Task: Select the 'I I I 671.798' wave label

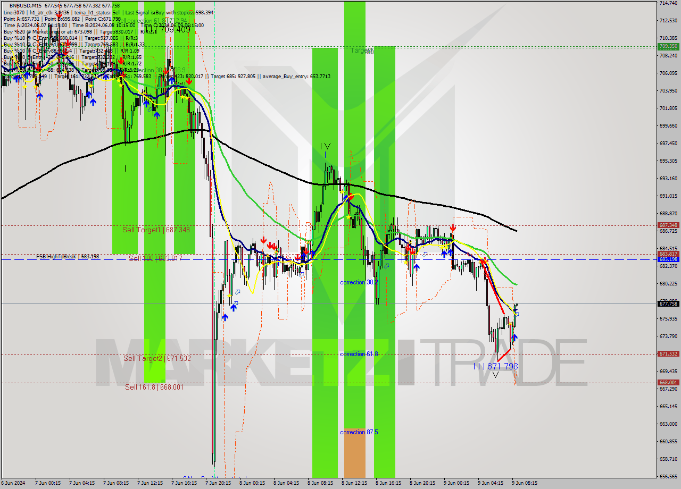Action: click(x=495, y=366)
